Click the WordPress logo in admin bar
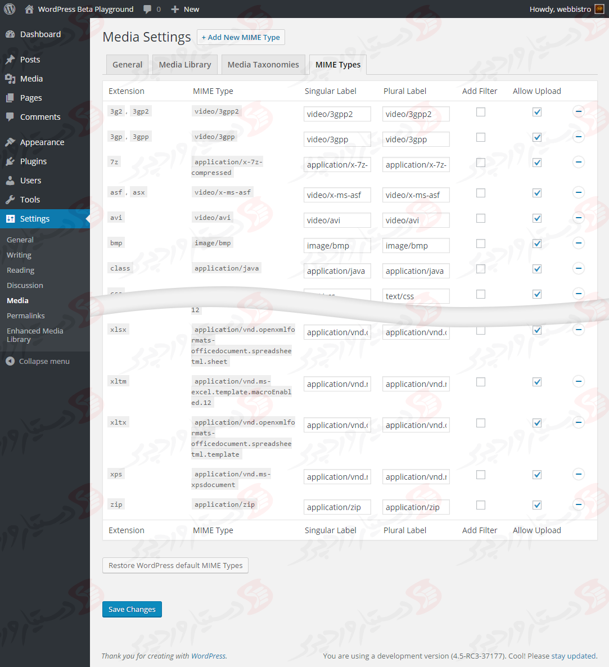 pyautogui.click(x=10, y=9)
